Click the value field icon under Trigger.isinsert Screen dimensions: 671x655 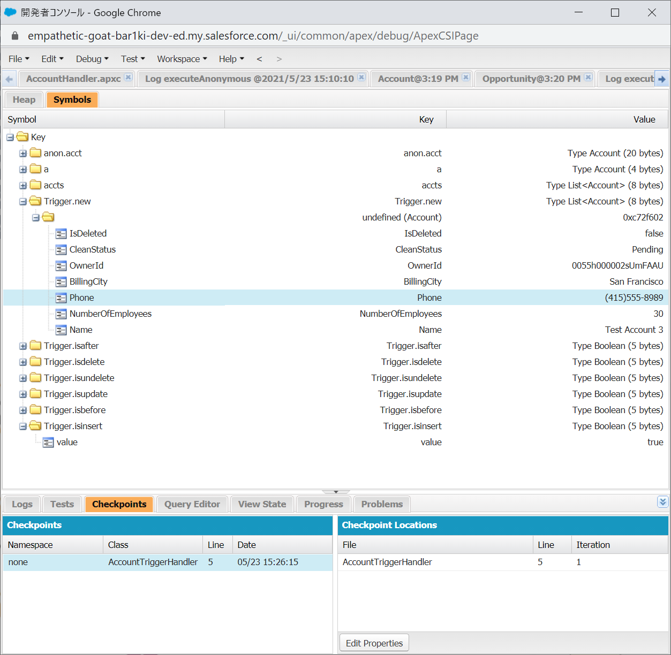pyautogui.click(x=48, y=443)
